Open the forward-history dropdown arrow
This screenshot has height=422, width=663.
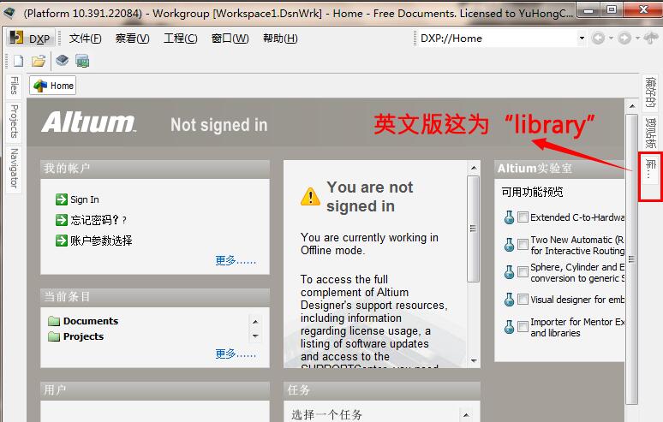637,39
